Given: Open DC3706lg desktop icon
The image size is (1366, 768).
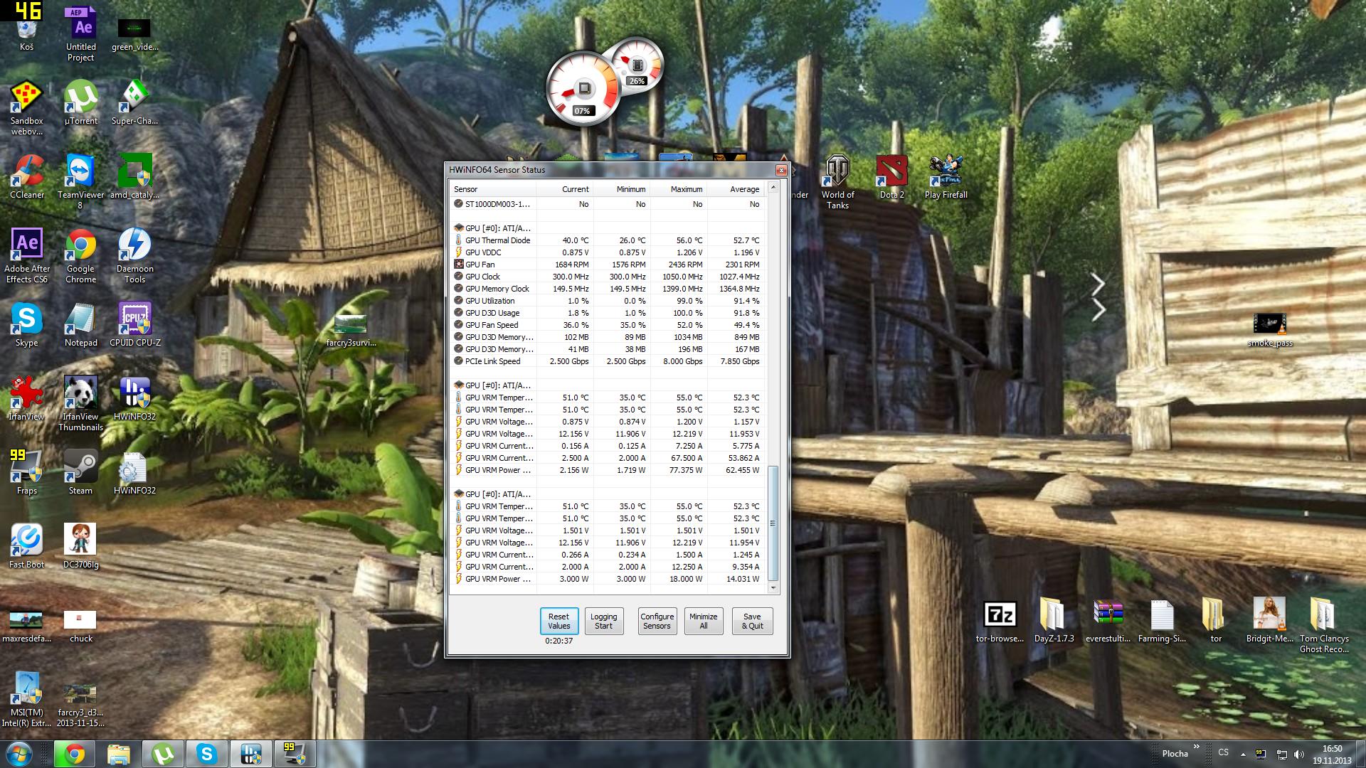Looking at the screenshot, I should point(81,547).
